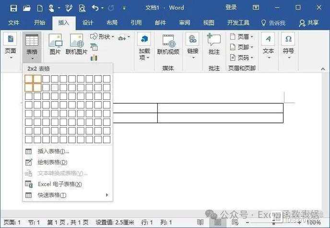Open print preview icon in quick access toolbar
The height and width of the screenshot is (228, 330).
[x=82, y=8]
